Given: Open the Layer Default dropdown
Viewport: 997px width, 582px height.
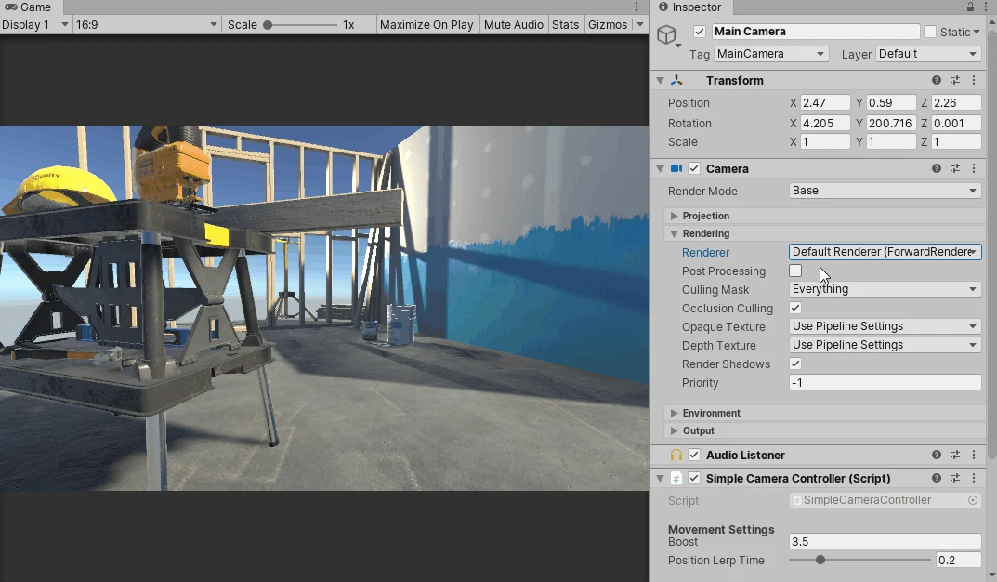Looking at the screenshot, I should (x=928, y=54).
